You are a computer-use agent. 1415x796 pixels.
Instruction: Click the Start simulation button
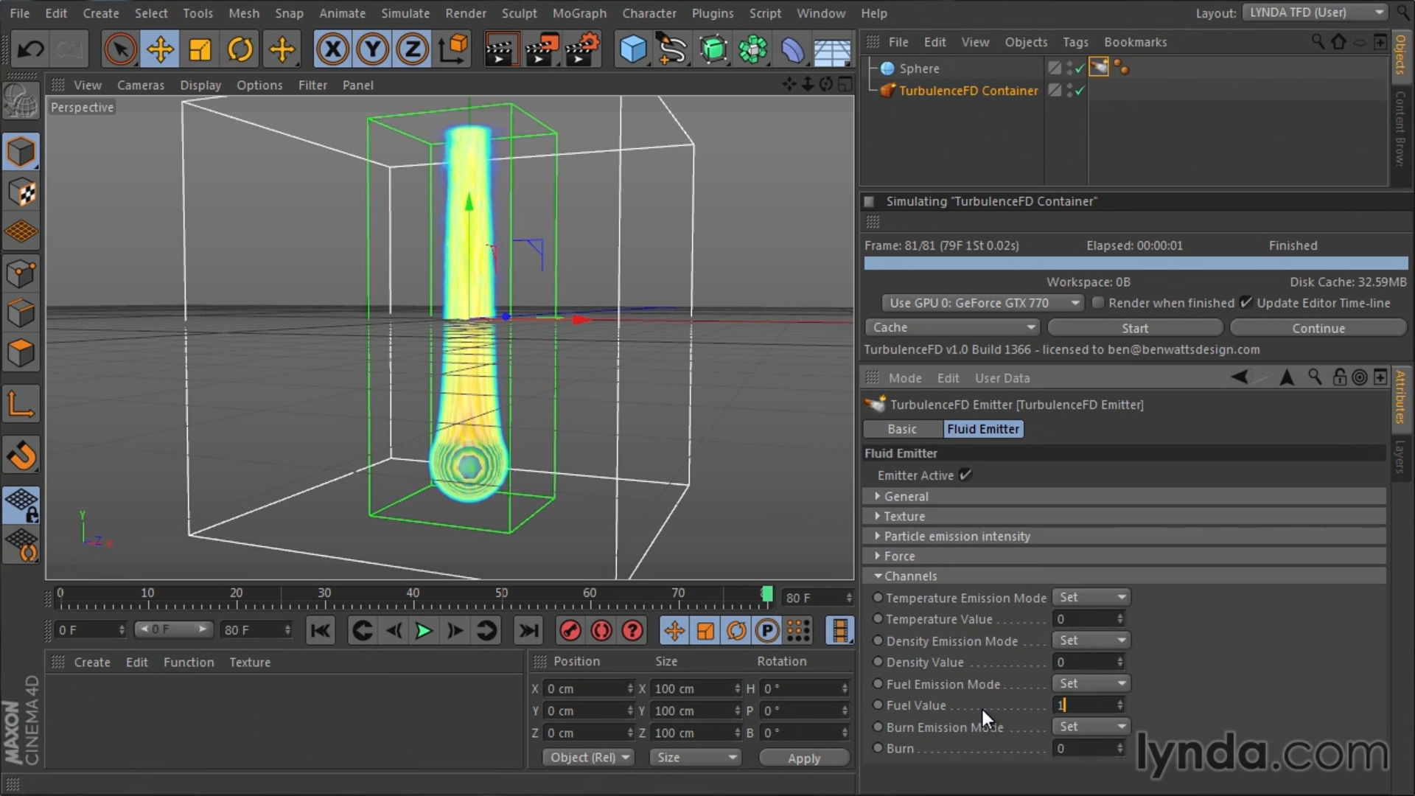coord(1134,328)
